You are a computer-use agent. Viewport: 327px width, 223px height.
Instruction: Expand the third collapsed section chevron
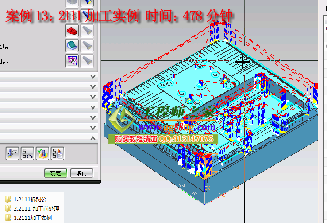93,97
